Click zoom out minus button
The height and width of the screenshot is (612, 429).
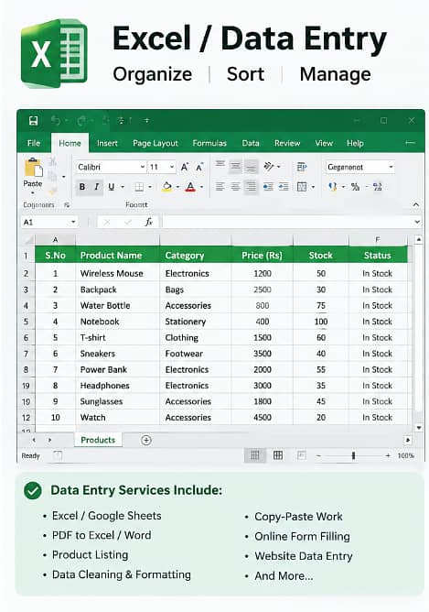(318, 455)
